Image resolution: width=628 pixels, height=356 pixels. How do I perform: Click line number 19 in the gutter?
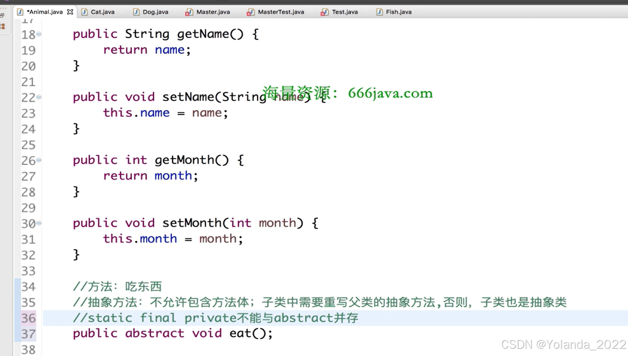point(28,50)
